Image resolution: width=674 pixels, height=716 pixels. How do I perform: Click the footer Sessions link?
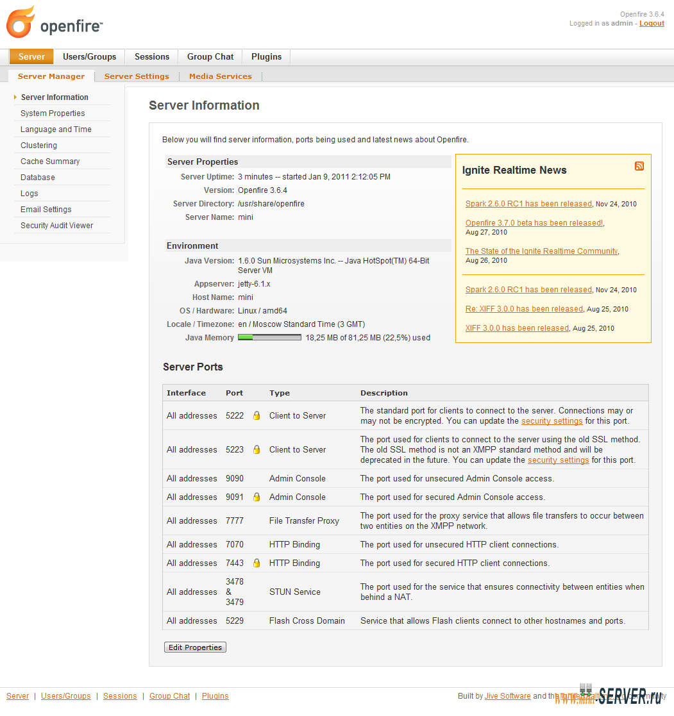(120, 696)
